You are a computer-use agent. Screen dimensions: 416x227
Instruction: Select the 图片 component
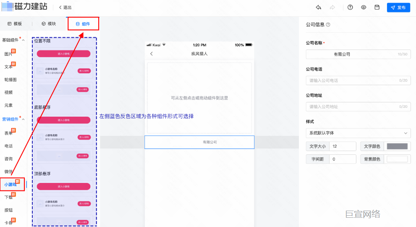[x=9, y=54]
